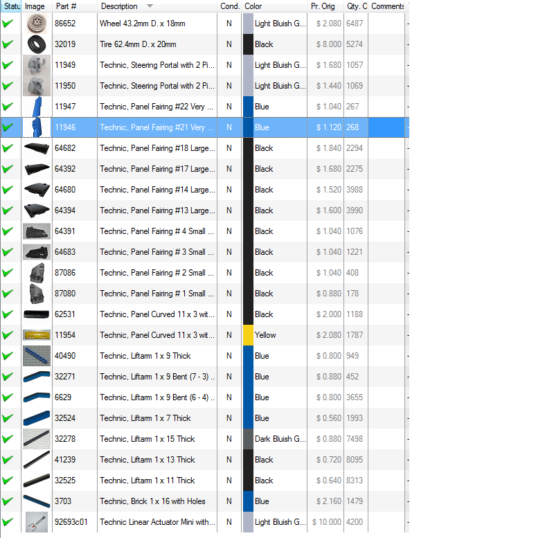The width and height of the screenshot is (554, 538).
Task: Select 'Technic, Liftarm 1 x 11 Thick' description
Action: click(148, 481)
